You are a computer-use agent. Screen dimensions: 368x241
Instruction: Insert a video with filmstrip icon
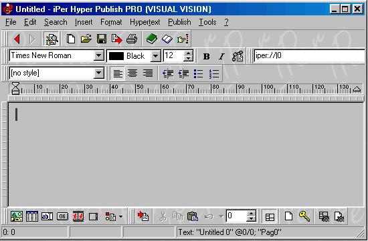(78, 216)
